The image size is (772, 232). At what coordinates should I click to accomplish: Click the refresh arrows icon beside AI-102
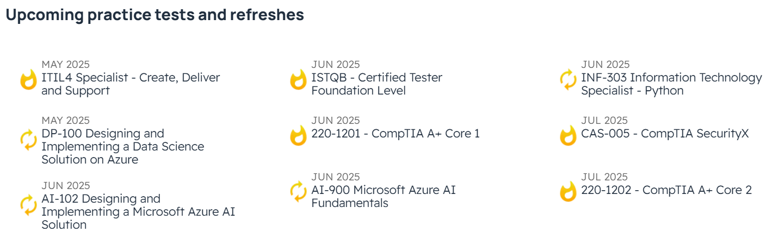(28, 205)
